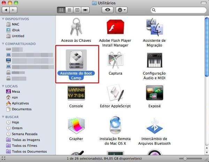Image resolution: width=209 pixels, height=162 pixels.
Task: Click the scroll up arrow
Action: [x=207, y=148]
